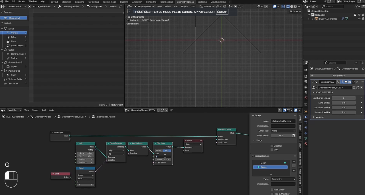Adjust the Sidewalk Width value
The width and height of the screenshot is (365, 195).
tap(344, 113)
